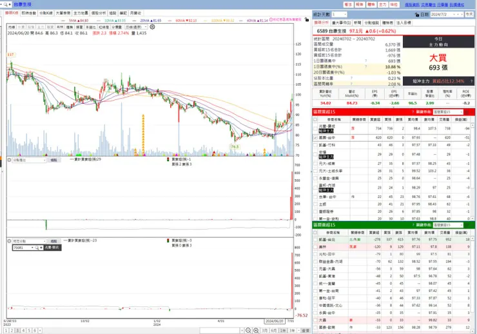Screen dimensions: 477x334
Task: Tick the select-all checkbox in 買超 table header
Action: click(315, 119)
